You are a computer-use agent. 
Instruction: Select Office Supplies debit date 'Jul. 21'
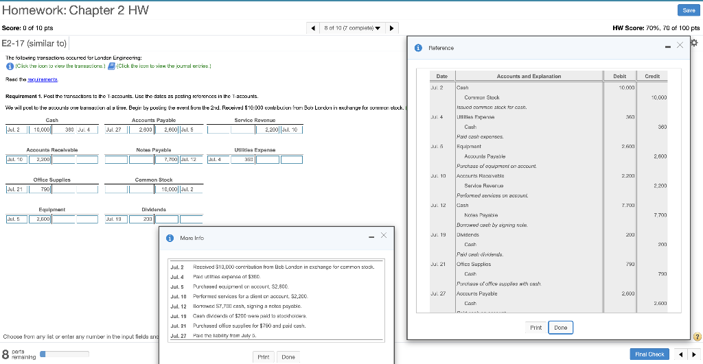pyautogui.click(x=16, y=189)
